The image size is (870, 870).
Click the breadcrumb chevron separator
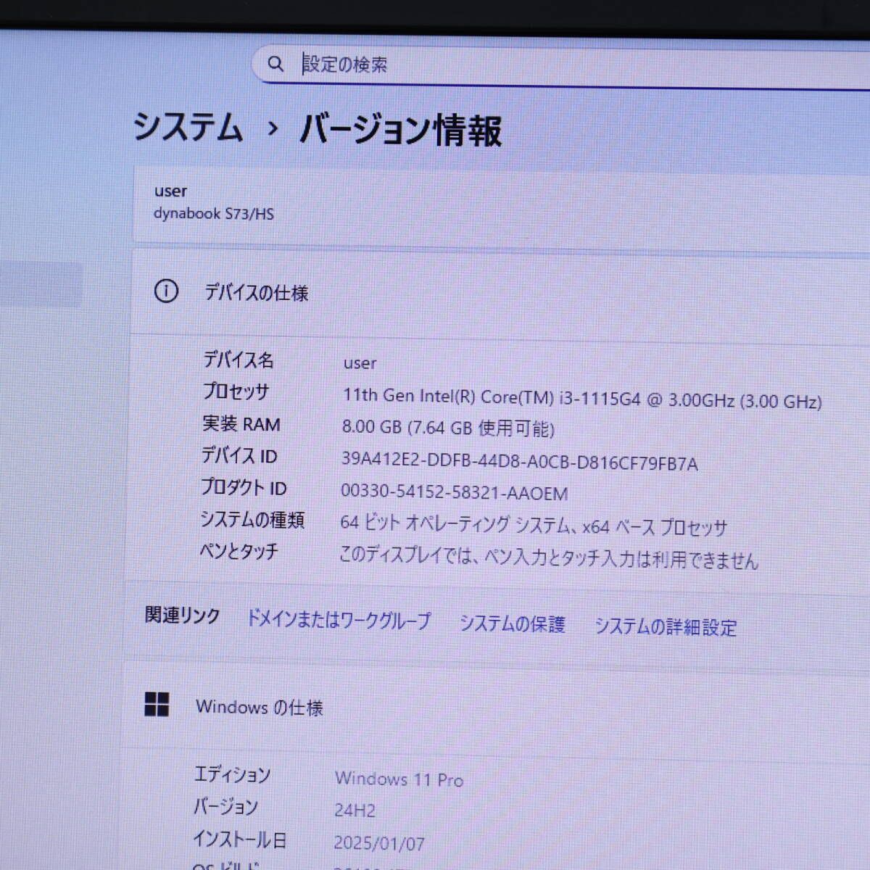pyautogui.click(x=273, y=129)
